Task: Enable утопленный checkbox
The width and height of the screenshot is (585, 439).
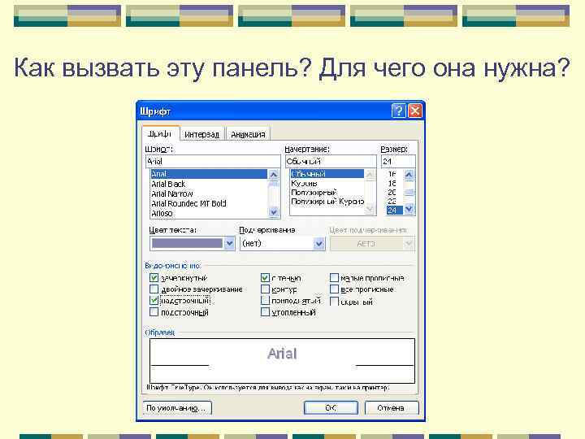Action: [x=265, y=311]
